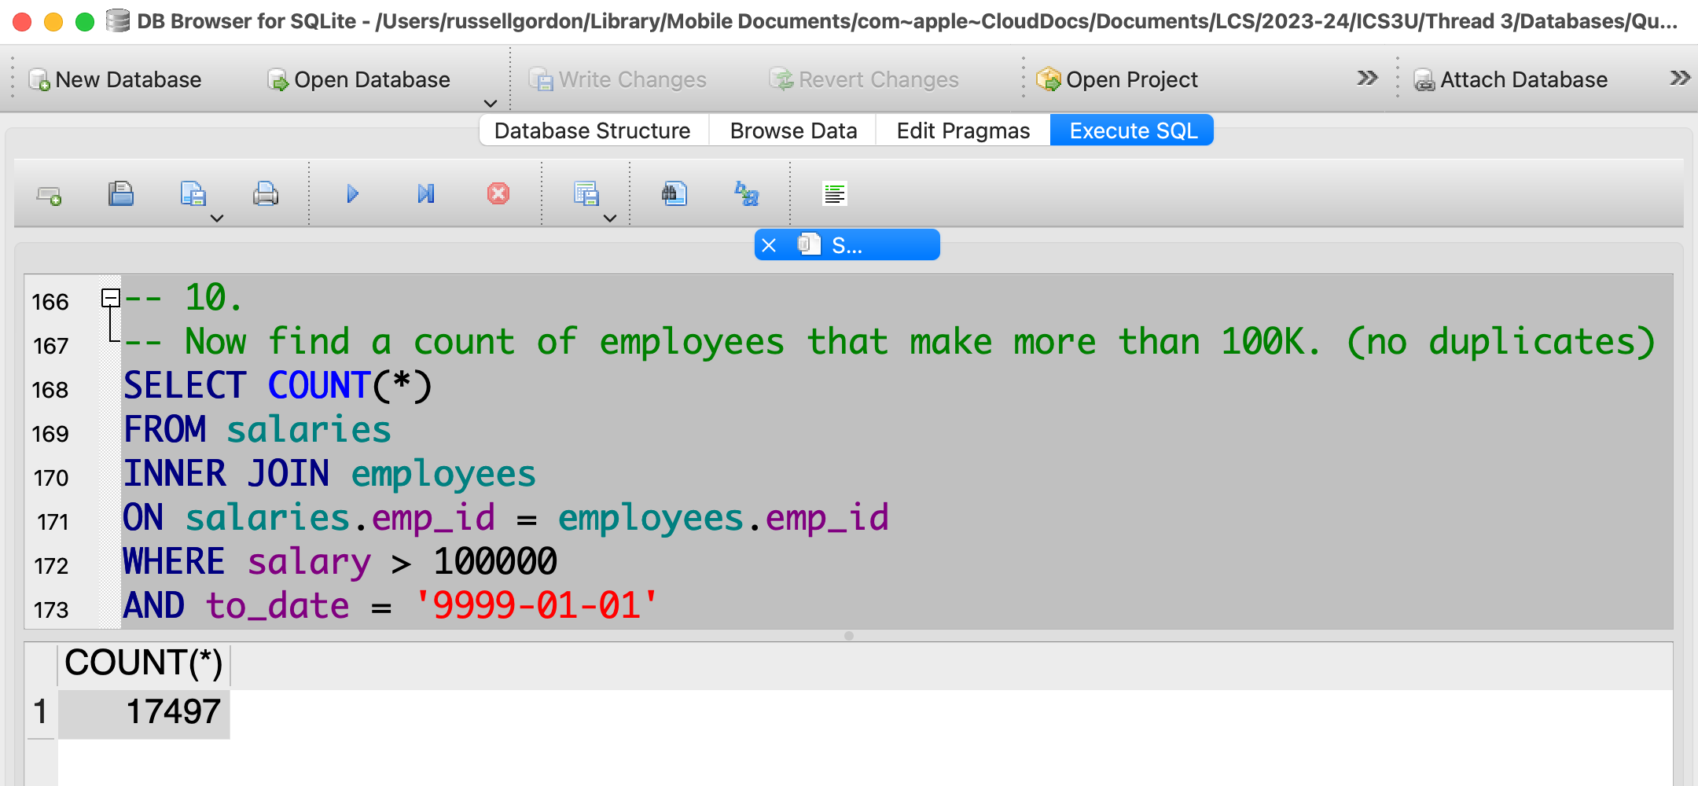Run all SQL with the play icon
Image resolution: width=1698 pixels, height=786 pixels.
pos(352,194)
